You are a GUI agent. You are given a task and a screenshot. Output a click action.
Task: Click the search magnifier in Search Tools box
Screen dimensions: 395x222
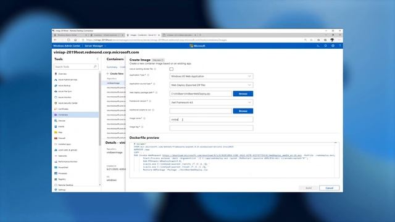pyautogui.click(x=95, y=67)
